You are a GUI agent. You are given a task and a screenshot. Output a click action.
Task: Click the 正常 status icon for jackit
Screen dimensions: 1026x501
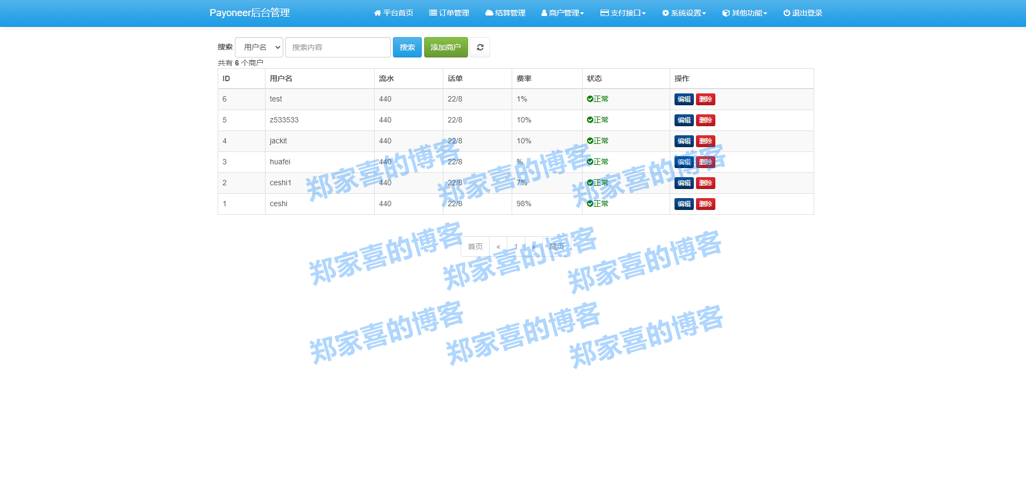(590, 141)
